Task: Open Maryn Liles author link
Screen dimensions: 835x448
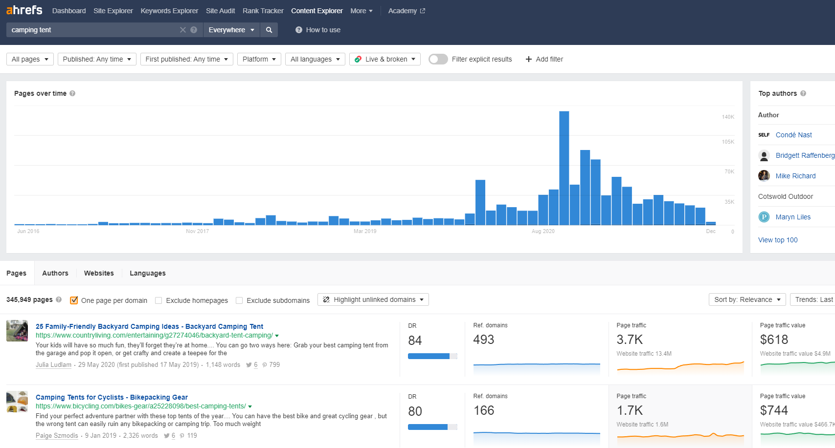Action: [793, 217]
